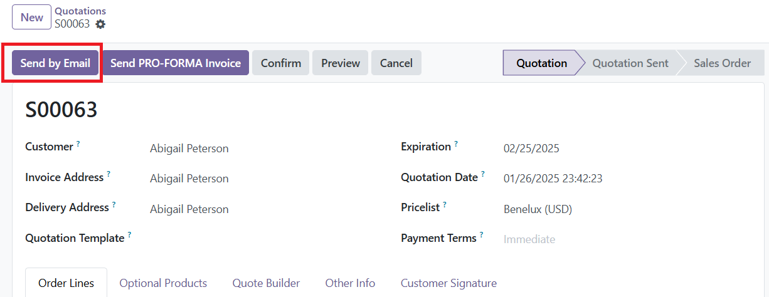Send the quotation by email

55,63
